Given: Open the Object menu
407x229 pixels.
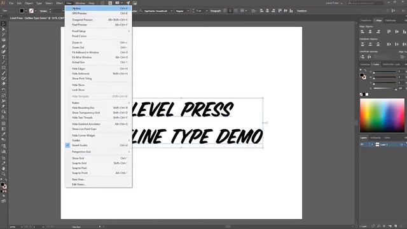Looking at the screenshot, I should pyautogui.click(x=29, y=3).
